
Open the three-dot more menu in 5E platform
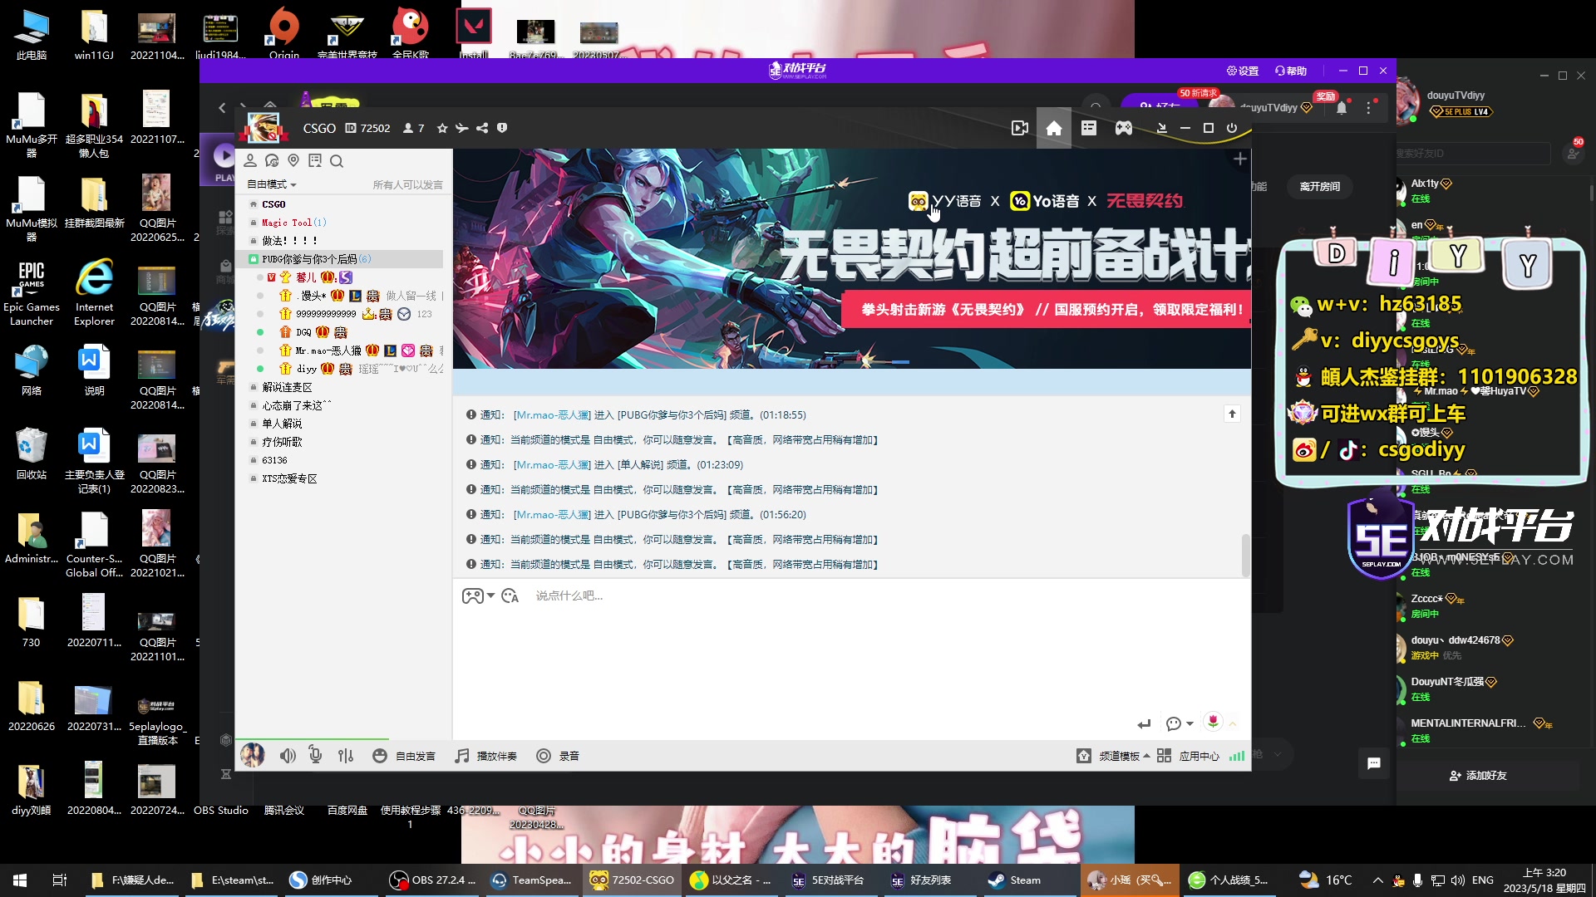click(x=1369, y=108)
